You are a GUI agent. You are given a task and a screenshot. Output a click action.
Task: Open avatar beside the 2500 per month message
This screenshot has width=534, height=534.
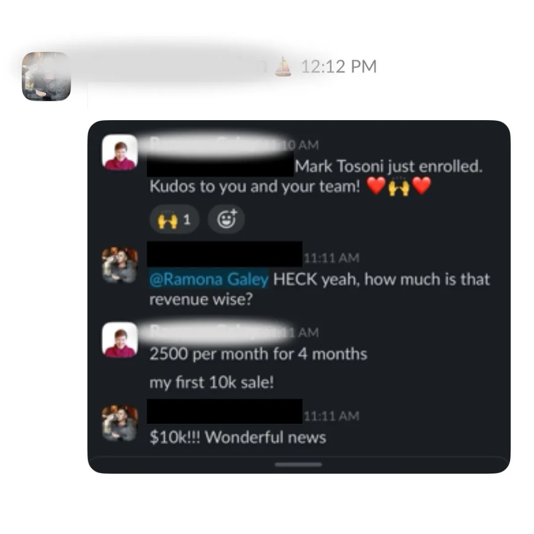tap(120, 340)
